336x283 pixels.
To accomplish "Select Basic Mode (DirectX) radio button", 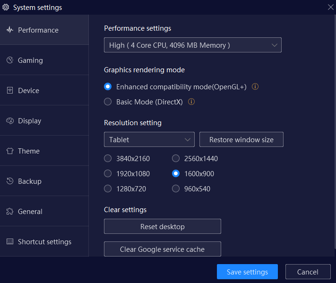I will point(108,102).
